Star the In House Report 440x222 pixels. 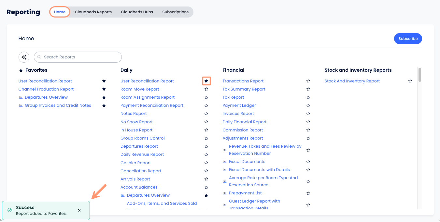click(206, 130)
